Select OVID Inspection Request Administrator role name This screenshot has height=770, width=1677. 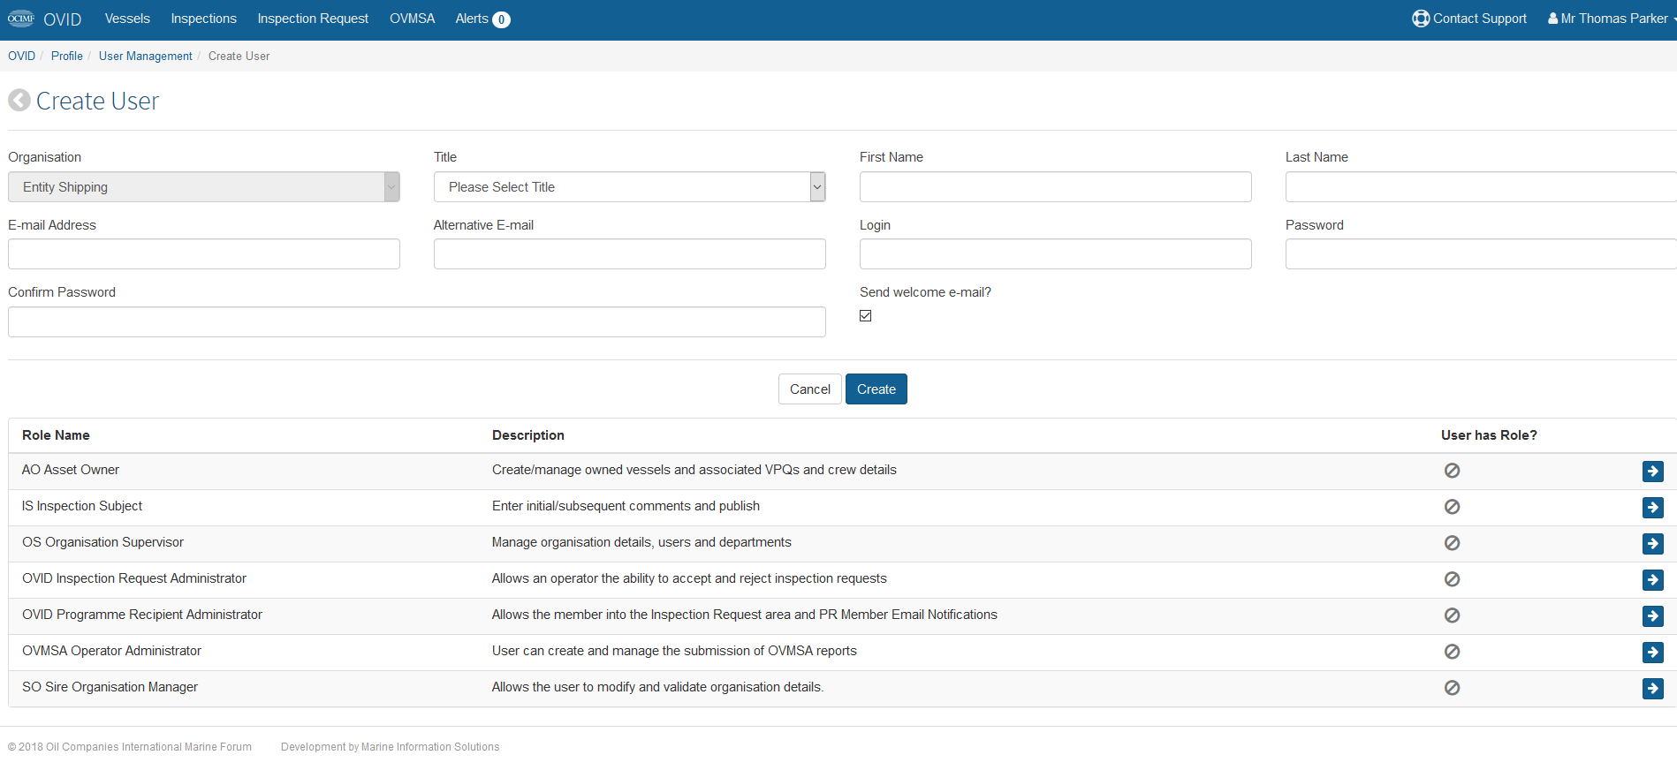coord(134,578)
